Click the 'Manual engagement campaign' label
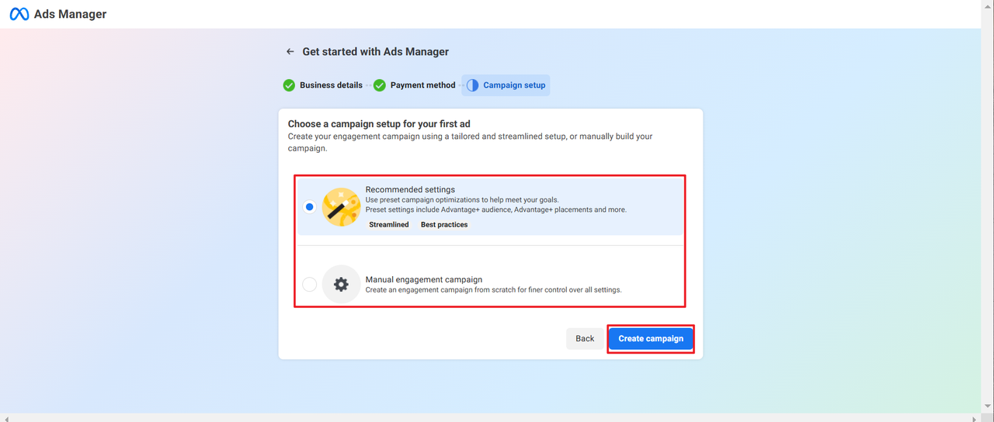The width and height of the screenshot is (994, 422). point(424,279)
